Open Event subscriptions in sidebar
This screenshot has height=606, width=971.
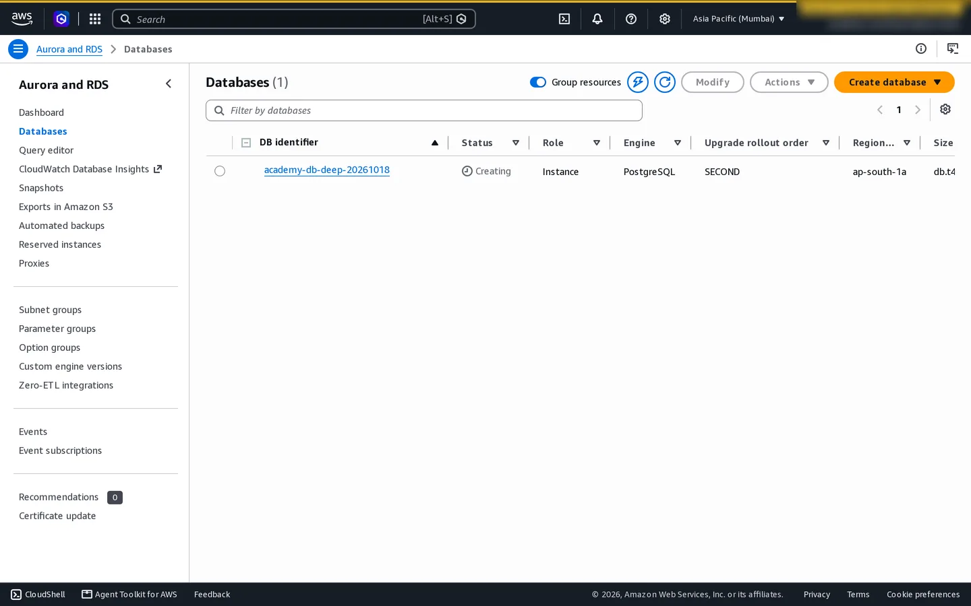[60, 450]
